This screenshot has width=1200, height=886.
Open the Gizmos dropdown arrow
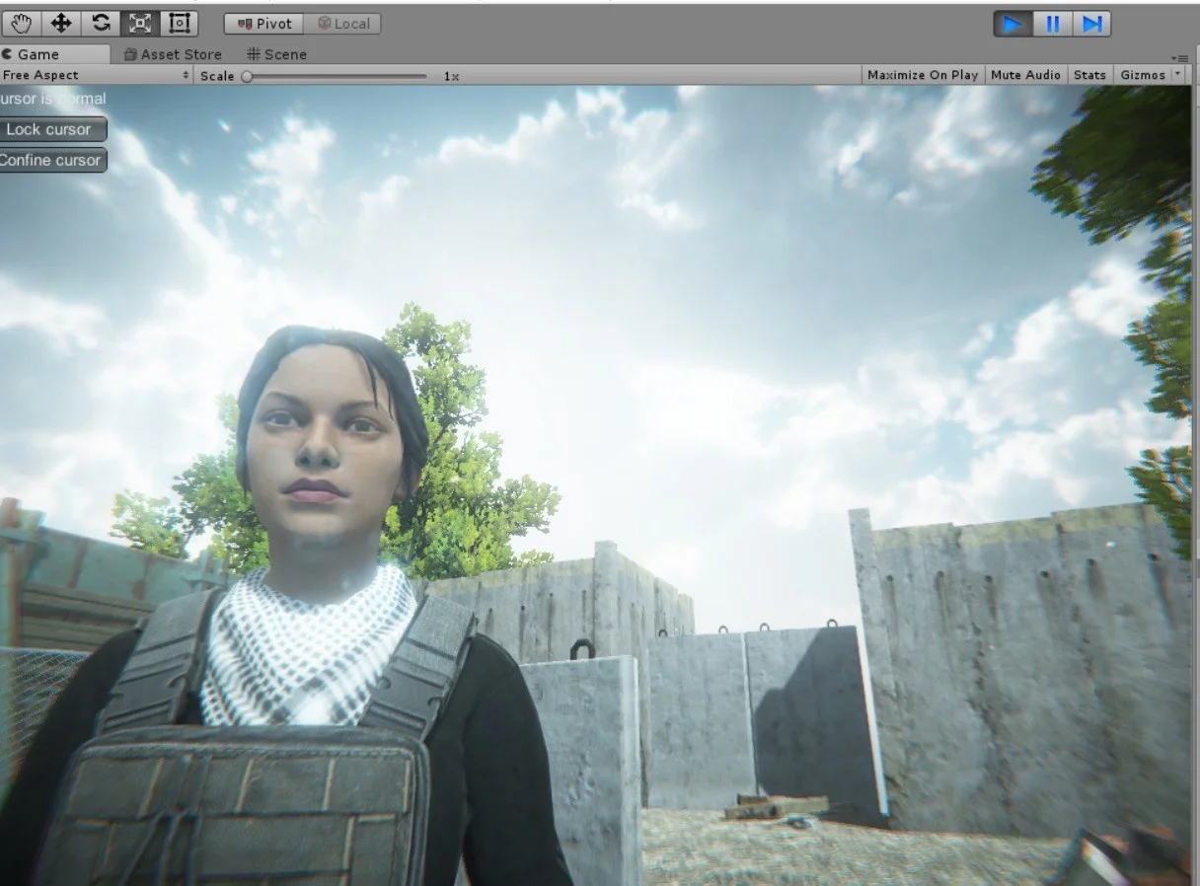point(1177,75)
